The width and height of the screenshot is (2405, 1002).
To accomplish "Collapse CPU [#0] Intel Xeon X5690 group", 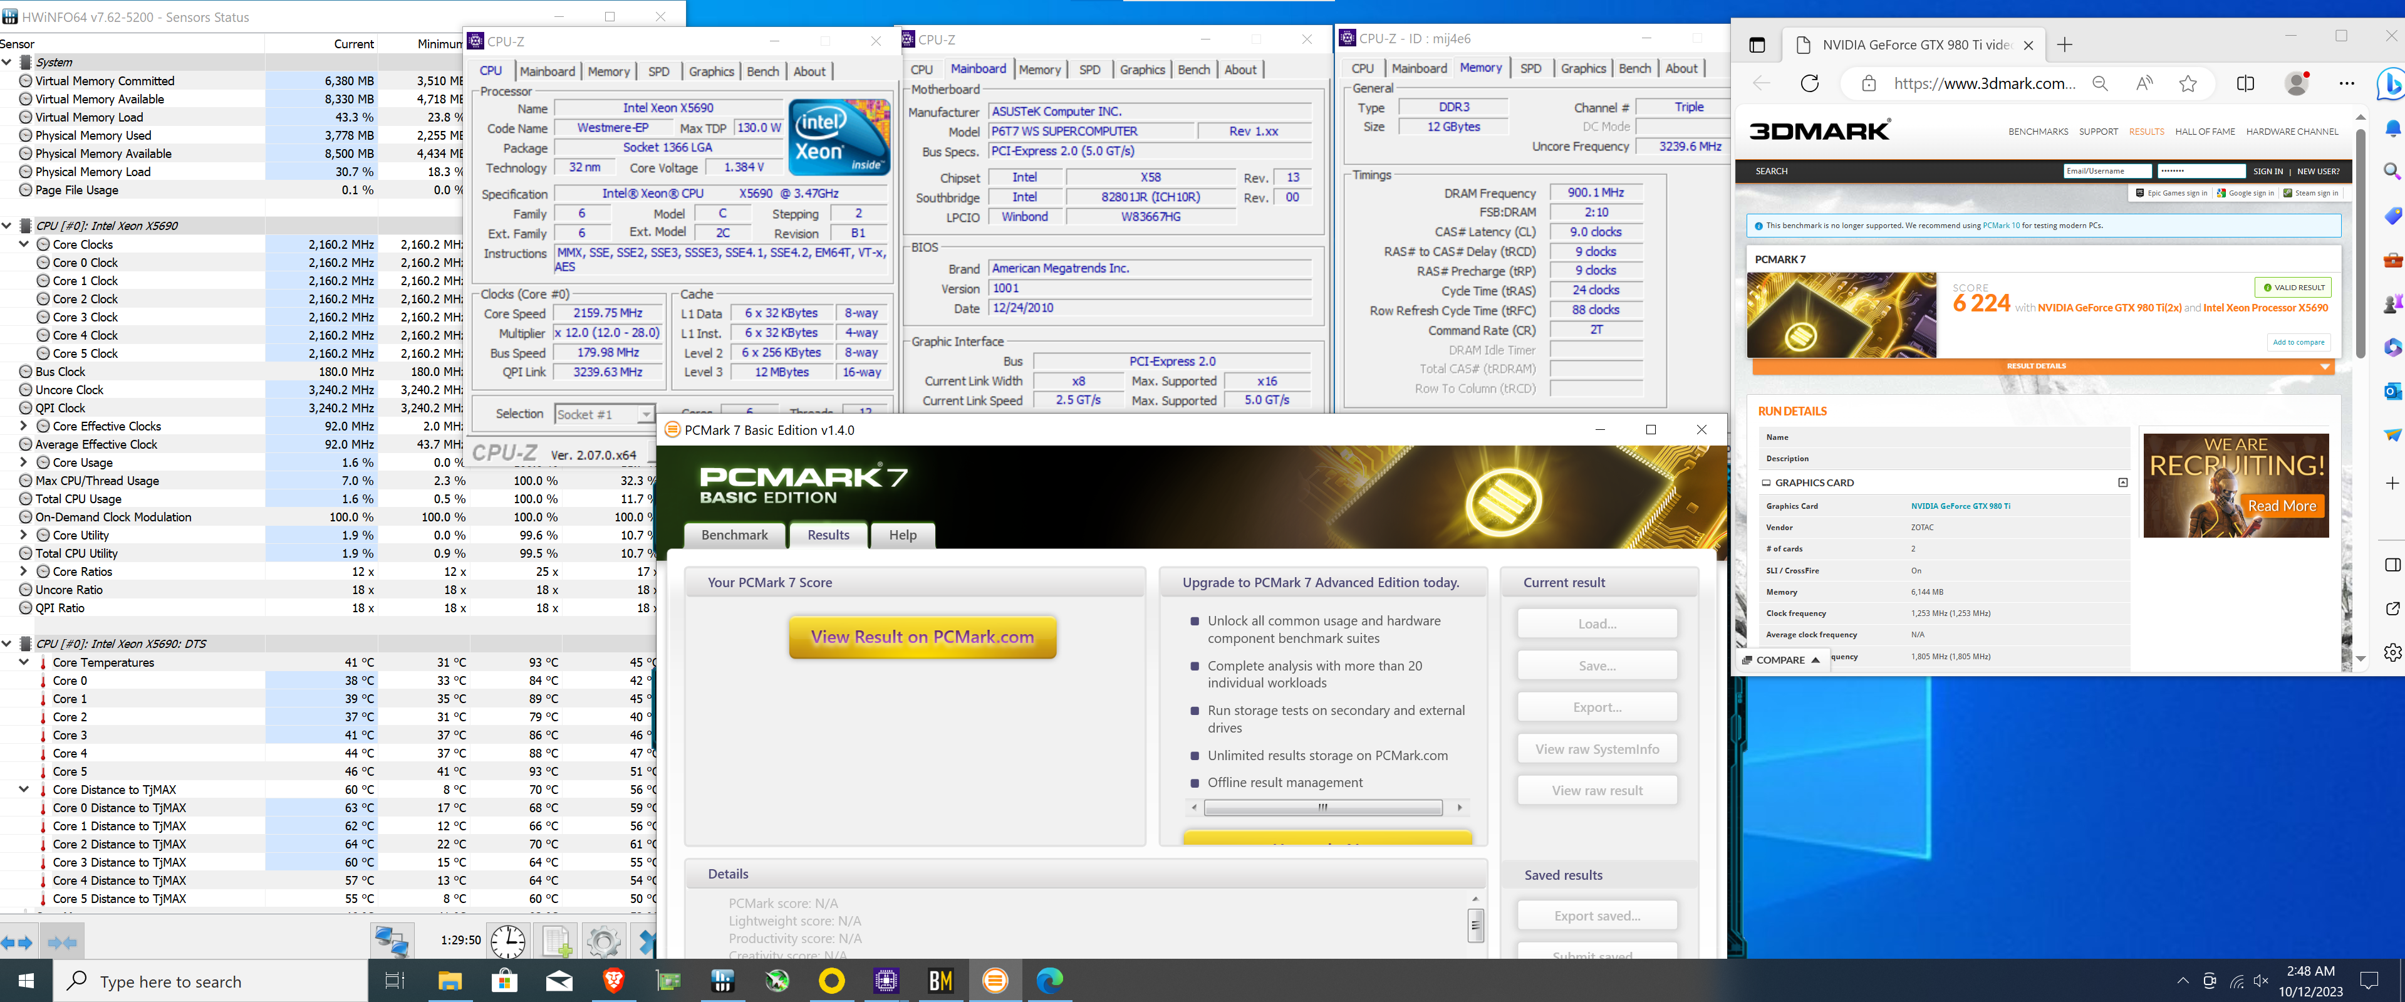I will click(x=8, y=226).
